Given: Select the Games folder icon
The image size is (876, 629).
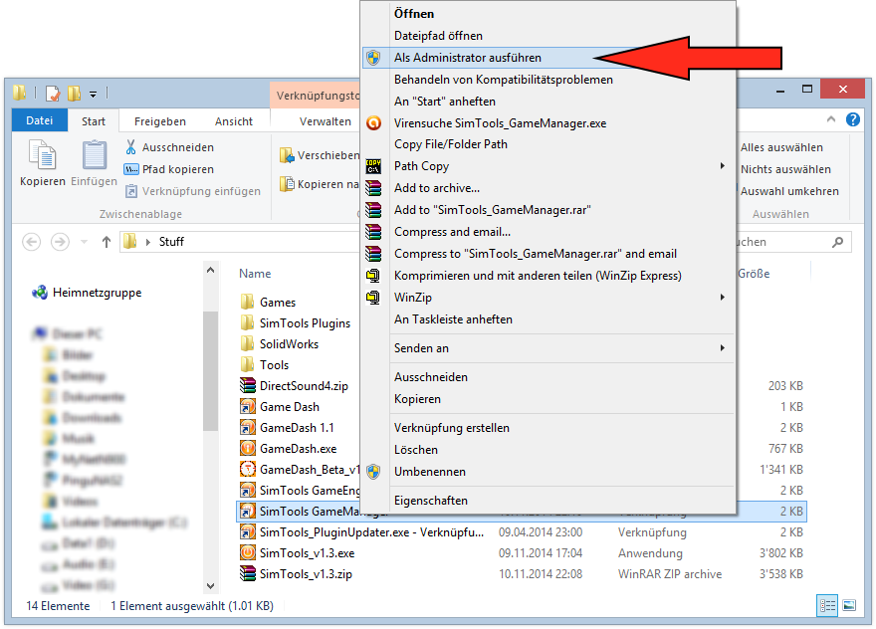Looking at the screenshot, I should 248,303.
